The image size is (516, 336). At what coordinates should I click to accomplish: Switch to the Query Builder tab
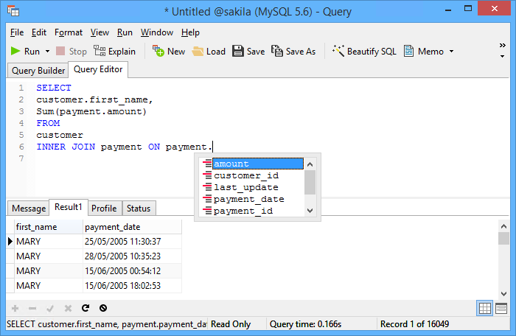click(x=38, y=71)
